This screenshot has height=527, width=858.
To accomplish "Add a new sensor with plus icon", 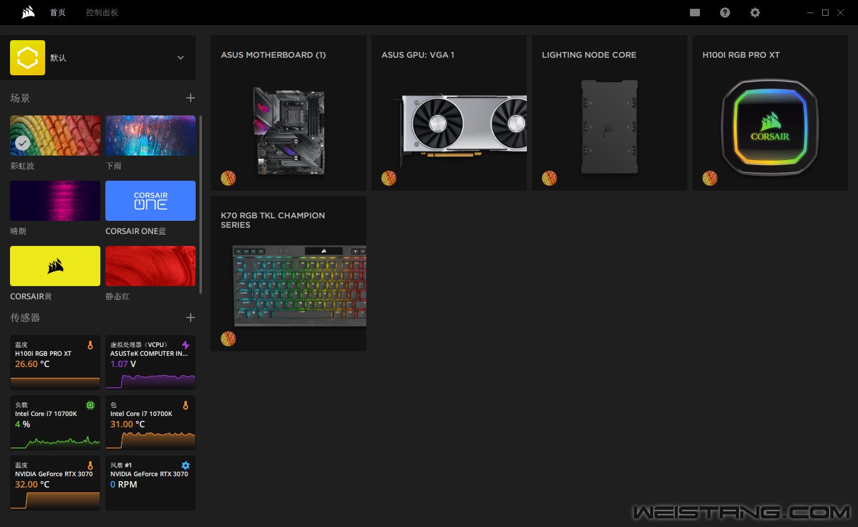I will pos(191,317).
